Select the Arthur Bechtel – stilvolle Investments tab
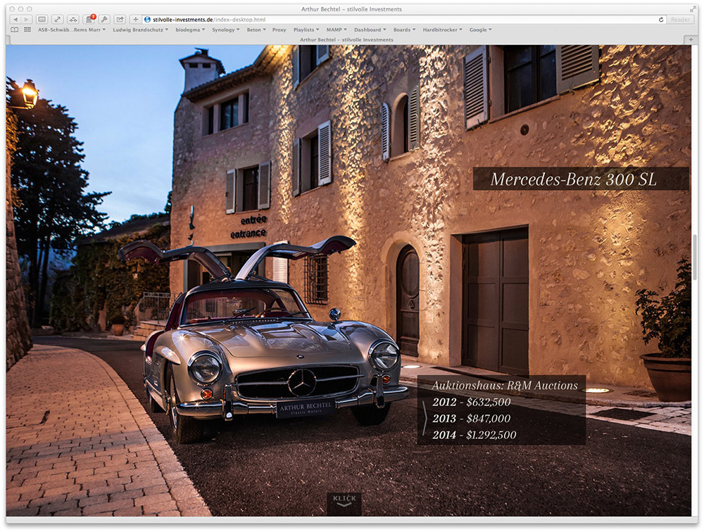Image resolution: width=704 pixels, height=532 pixels. click(x=346, y=39)
